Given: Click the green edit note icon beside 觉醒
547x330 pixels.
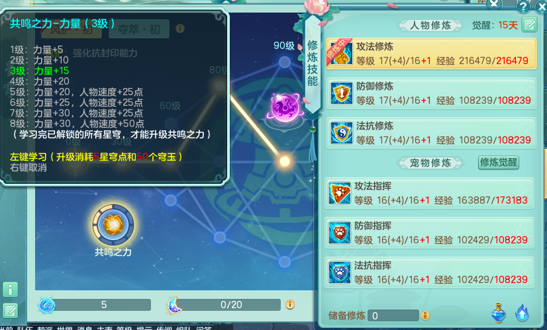Looking at the screenshot, I should pos(529,24).
